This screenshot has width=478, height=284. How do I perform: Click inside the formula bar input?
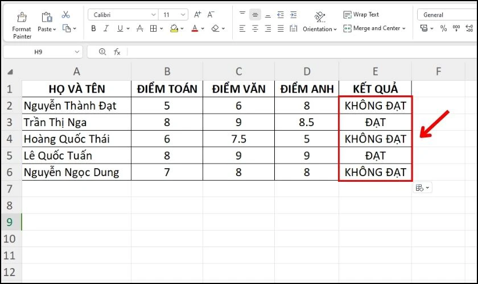[x=302, y=52]
